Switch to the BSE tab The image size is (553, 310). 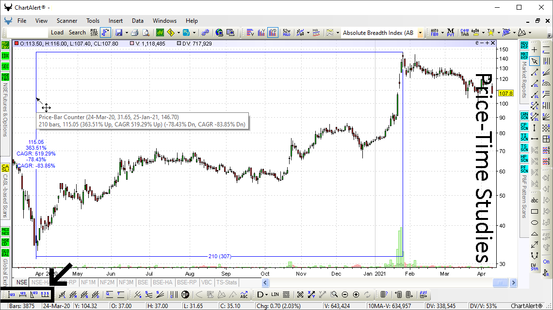tap(143, 282)
